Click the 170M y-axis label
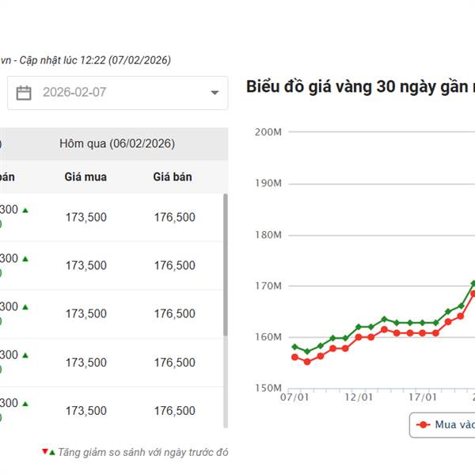The width and height of the screenshot is (475, 475). (268, 286)
